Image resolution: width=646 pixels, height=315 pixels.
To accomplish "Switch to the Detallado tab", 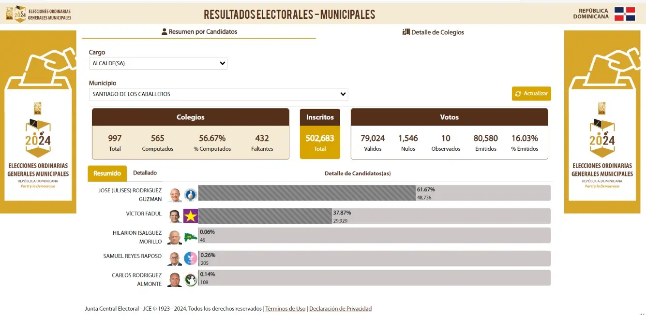I will (x=145, y=172).
